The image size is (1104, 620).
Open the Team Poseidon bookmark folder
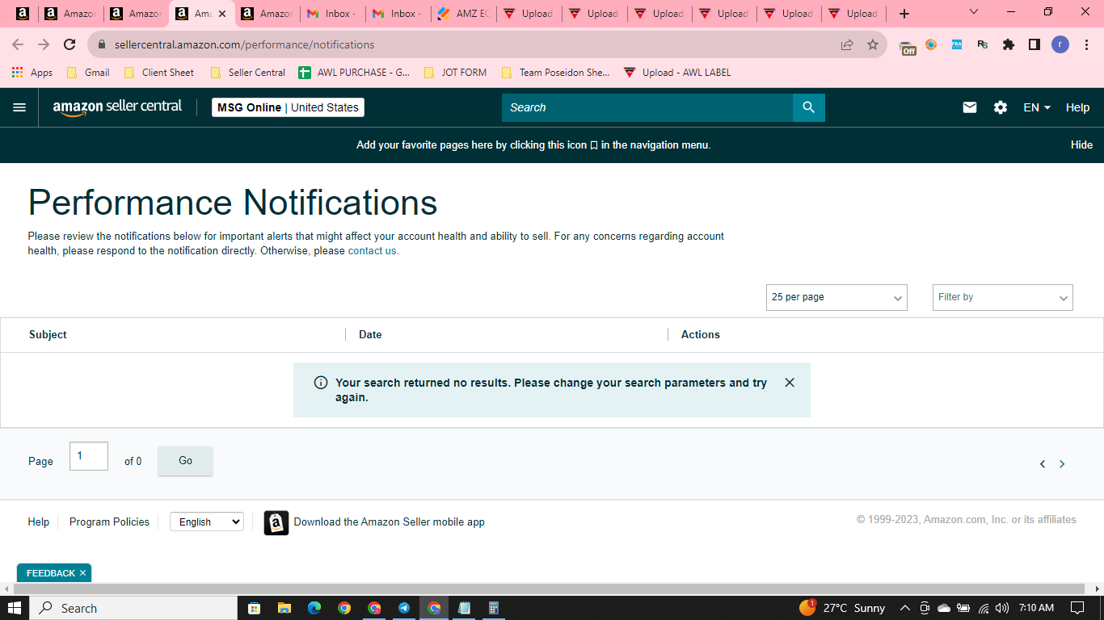(x=555, y=73)
